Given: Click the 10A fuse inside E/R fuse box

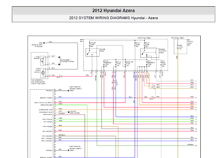Looking at the screenshot, I should pyautogui.click(x=178, y=47).
